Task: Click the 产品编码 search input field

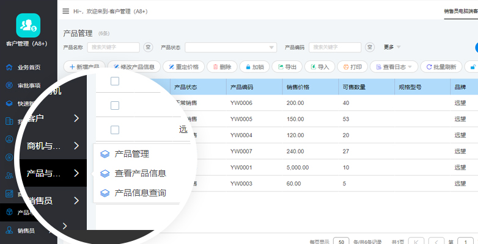Action: pos(334,47)
